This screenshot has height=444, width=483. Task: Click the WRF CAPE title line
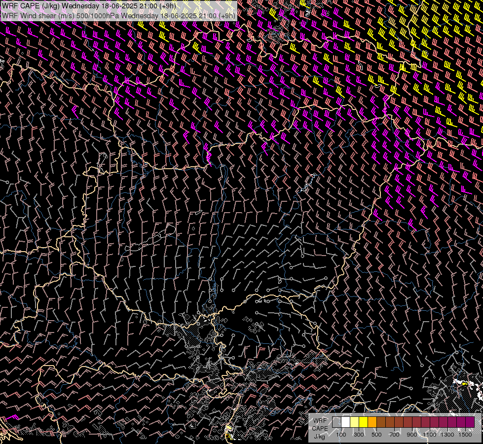[89, 6]
